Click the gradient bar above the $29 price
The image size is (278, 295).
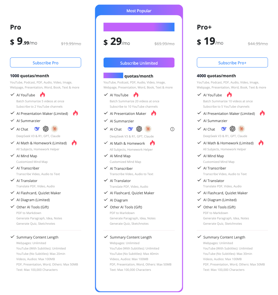tap(139, 27)
